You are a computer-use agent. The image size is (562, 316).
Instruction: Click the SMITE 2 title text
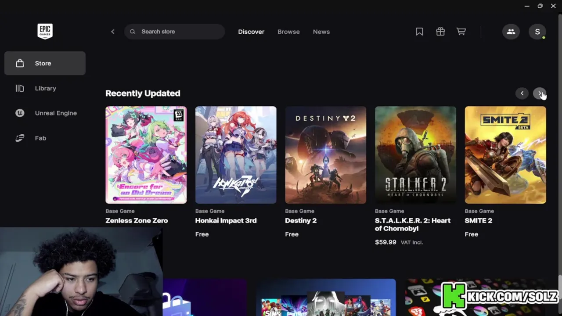coord(478,220)
